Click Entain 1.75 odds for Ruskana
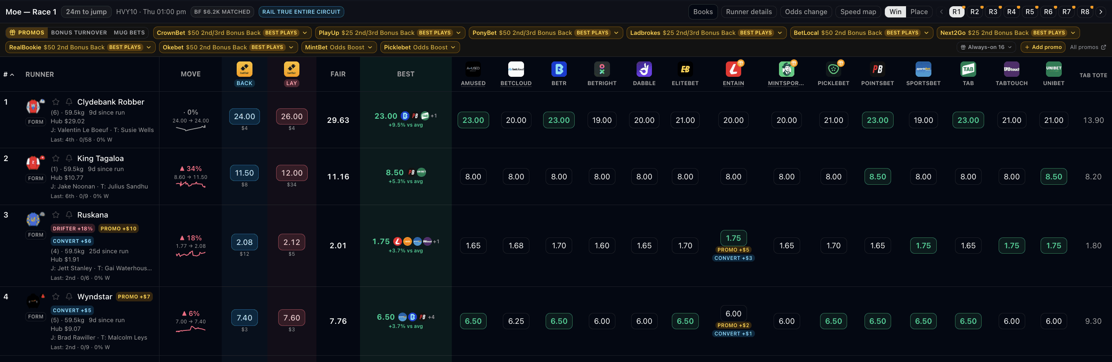The image size is (1112, 362). (x=733, y=238)
